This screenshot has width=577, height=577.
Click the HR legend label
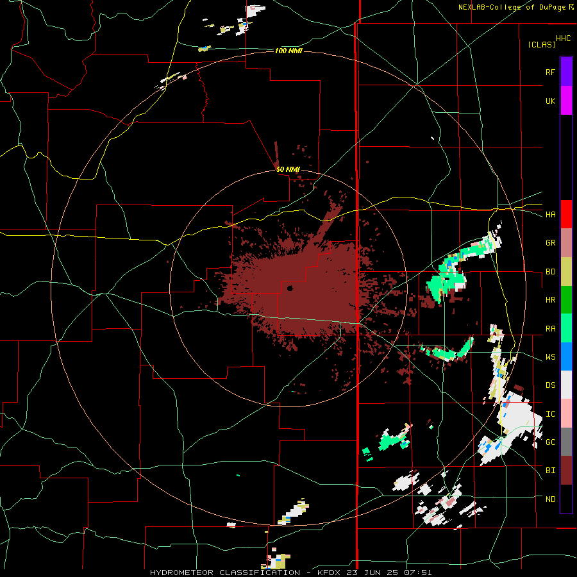click(550, 300)
